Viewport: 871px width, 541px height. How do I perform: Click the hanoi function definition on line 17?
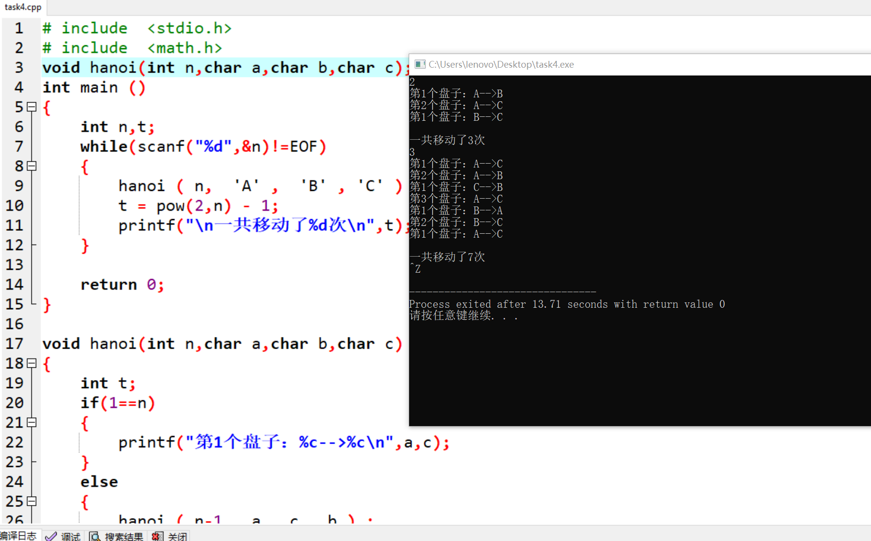click(x=222, y=344)
